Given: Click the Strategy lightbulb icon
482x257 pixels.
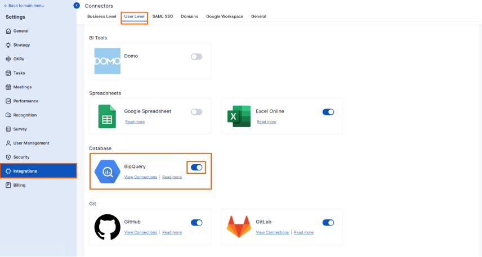Looking at the screenshot, I should tap(8, 45).
